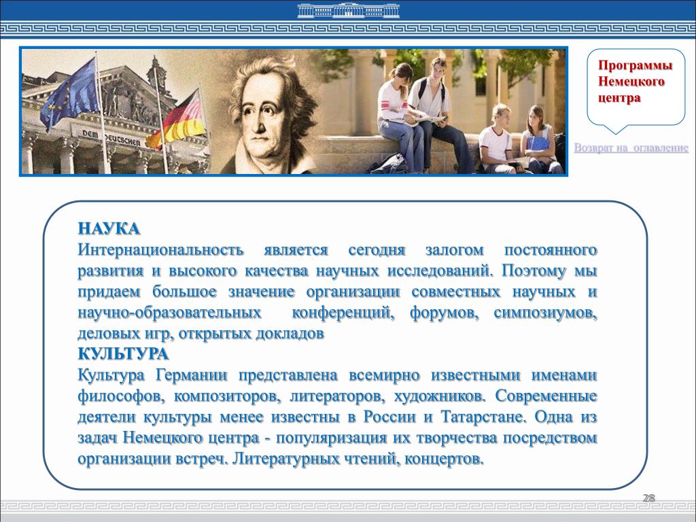Click 'Интернациональность является сегодня' text line
The width and height of the screenshot is (696, 522).
point(337,249)
